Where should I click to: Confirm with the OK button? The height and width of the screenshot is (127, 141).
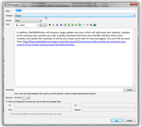coord(117,120)
